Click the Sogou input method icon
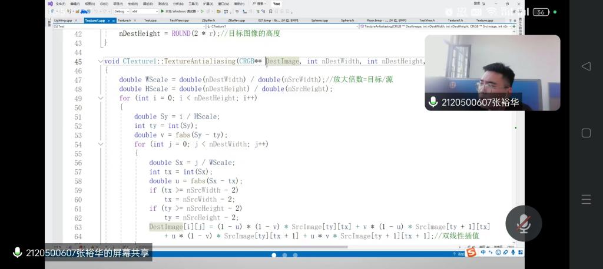The width and height of the screenshot is (603, 269). coord(471,253)
